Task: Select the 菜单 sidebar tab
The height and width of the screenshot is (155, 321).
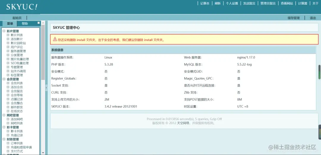Action: click(x=10, y=23)
